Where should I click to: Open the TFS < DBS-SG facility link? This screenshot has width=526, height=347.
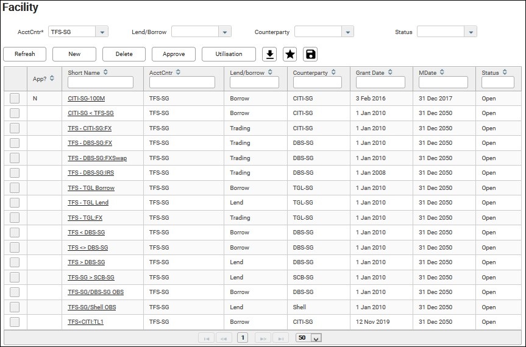(x=86, y=233)
